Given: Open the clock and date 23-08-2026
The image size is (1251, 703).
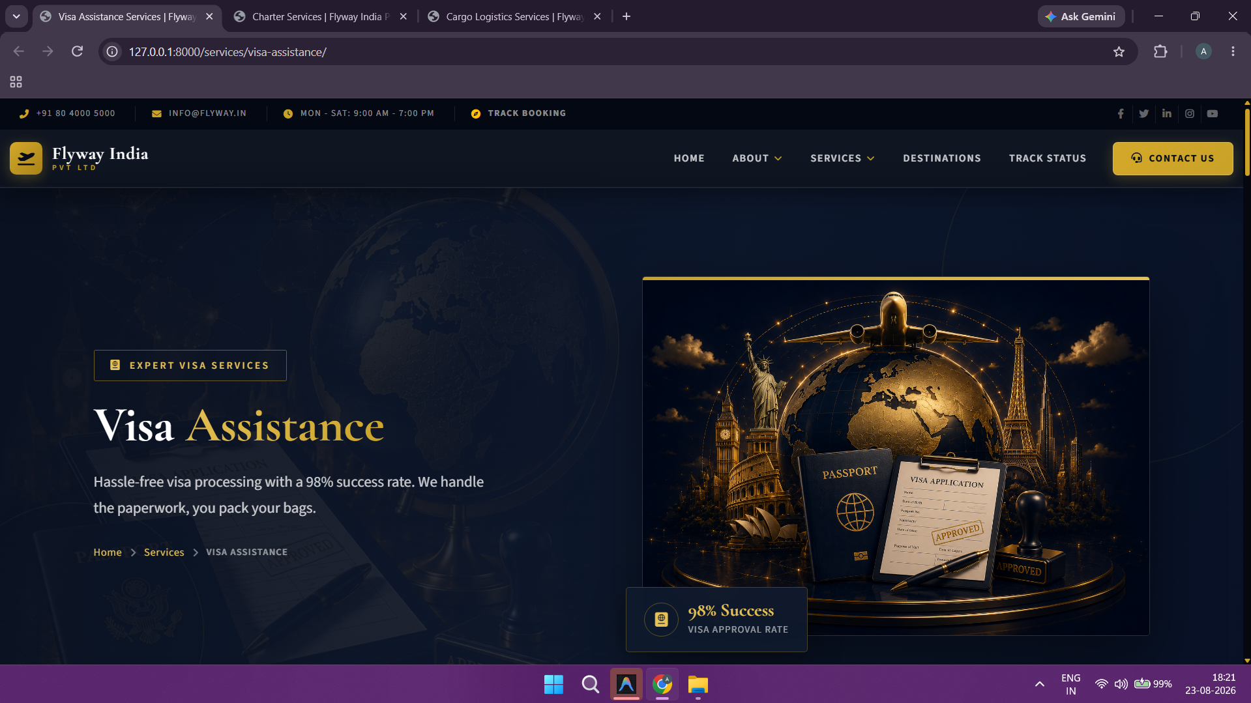Looking at the screenshot, I should coord(1210,684).
